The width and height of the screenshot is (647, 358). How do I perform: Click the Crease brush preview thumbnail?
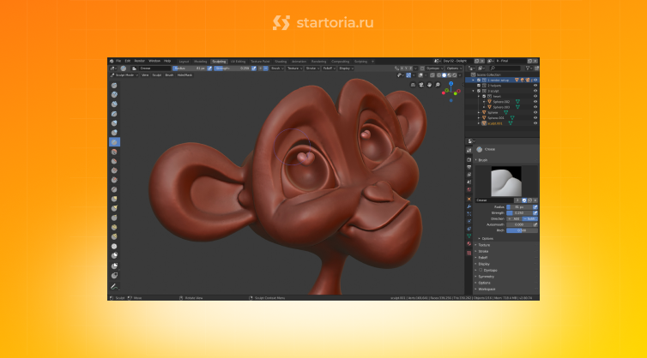(506, 182)
